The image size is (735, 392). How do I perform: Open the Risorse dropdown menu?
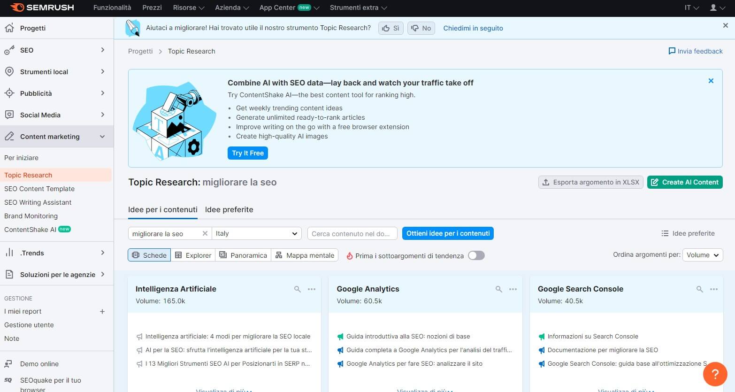[189, 8]
